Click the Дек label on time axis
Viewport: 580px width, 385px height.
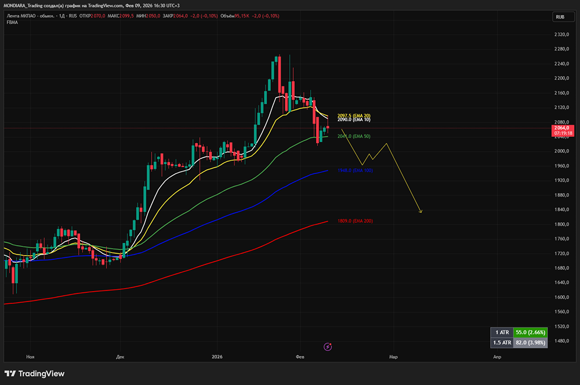point(120,357)
